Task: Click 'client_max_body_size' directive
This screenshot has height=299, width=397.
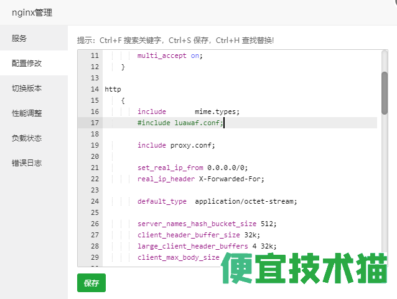Action: pos(178,257)
